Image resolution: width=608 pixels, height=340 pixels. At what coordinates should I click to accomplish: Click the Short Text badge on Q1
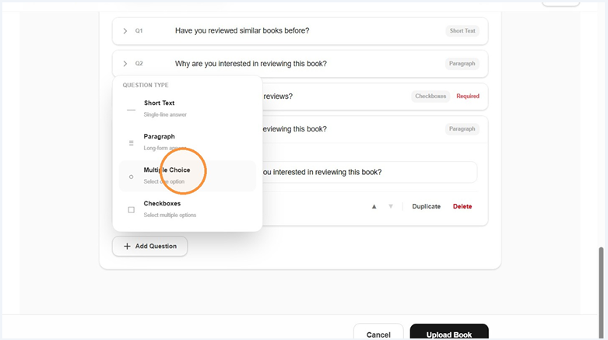pos(462,30)
